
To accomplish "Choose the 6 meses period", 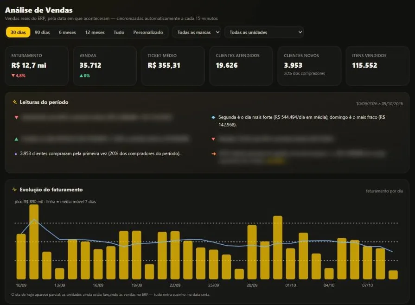I will tap(67, 32).
